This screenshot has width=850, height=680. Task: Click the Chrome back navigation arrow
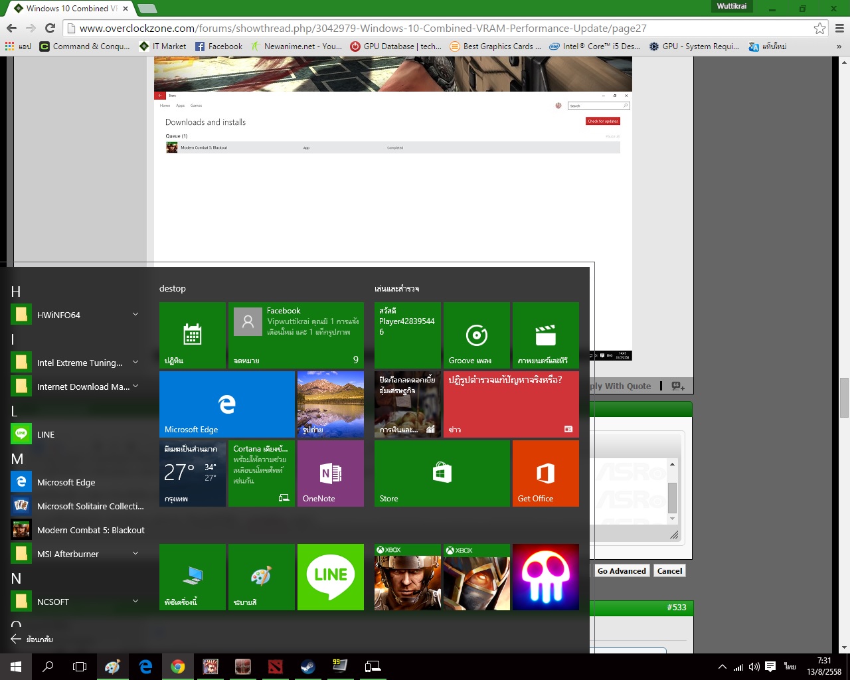pyautogui.click(x=11, y=28)
